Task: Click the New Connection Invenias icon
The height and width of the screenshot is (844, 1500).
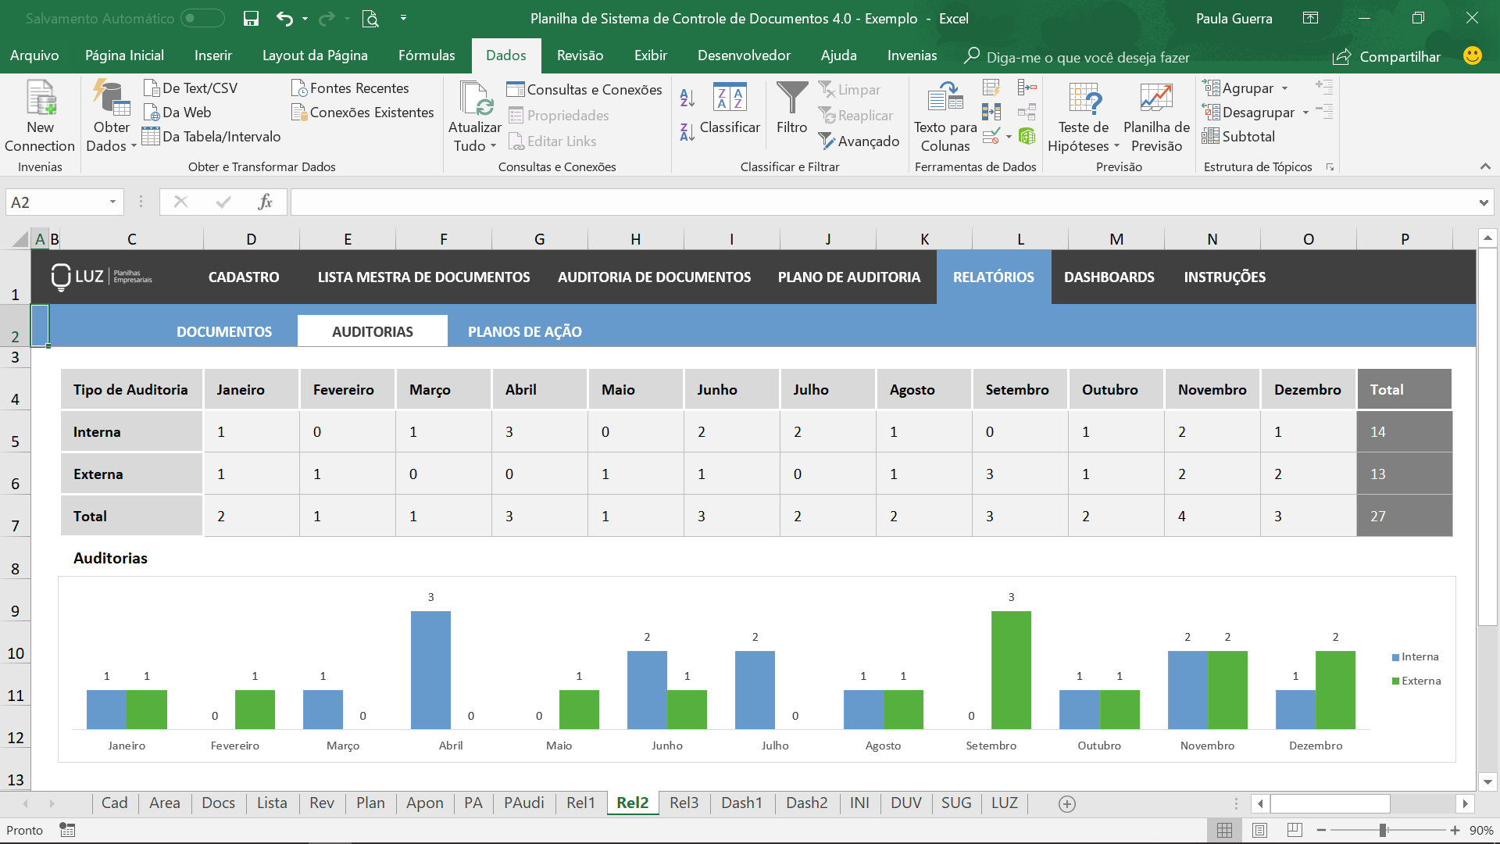Action: (40, 98)
